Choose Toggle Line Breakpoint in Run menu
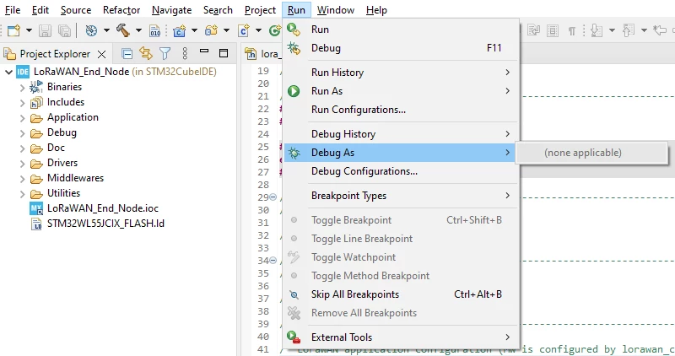675x356 pixels. click(x=402, y=239)
